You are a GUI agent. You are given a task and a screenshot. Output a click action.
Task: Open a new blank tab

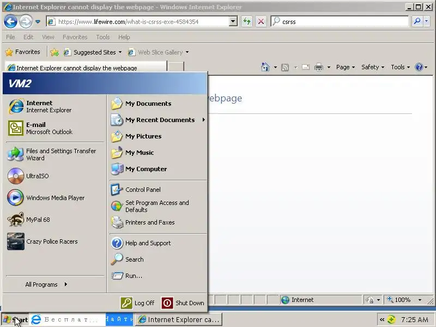176,68
